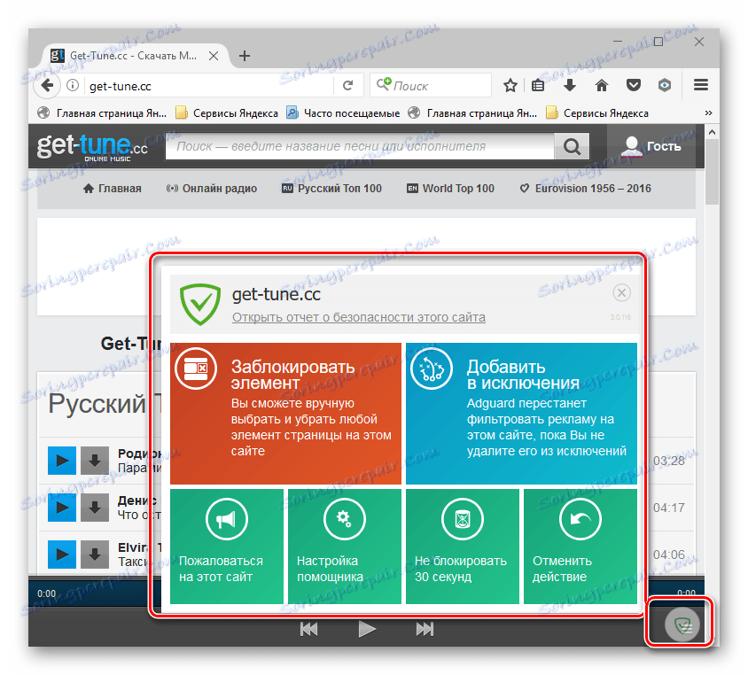Image resolution: width=748 pixels, height=675 pixels.
Task: Close the Get-Tune.cc tab
Action: (x=214, y=56)
